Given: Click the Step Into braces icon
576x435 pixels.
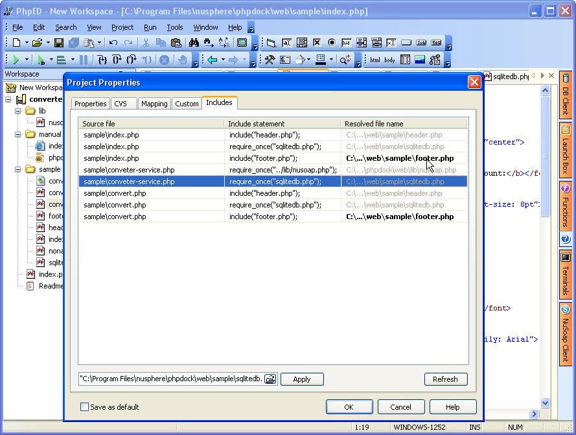Looking at the screenshot, I should click(102, 60).
